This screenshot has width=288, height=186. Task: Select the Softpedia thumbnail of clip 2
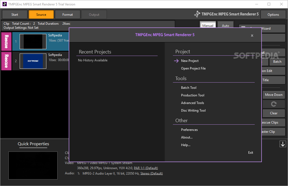(x=33, y=61)
